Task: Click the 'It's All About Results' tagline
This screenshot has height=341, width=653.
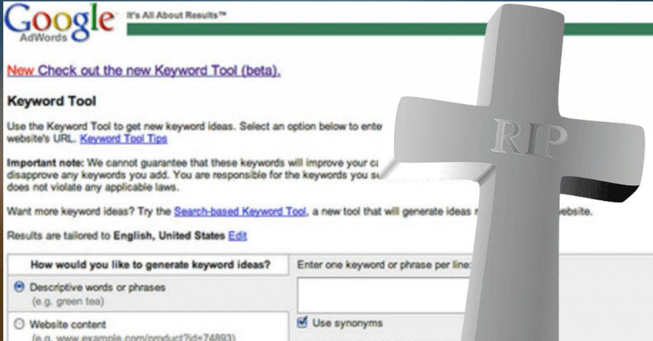Action: coord(177,15)
